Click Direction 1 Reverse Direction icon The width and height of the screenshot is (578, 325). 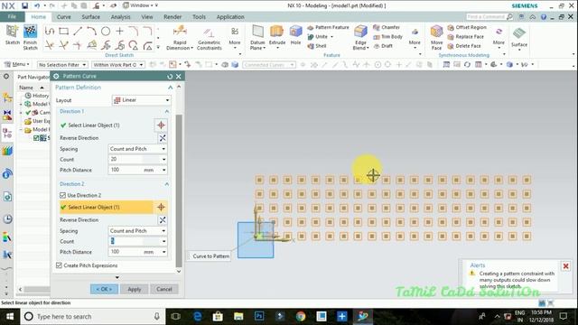[x=163, y=138]
